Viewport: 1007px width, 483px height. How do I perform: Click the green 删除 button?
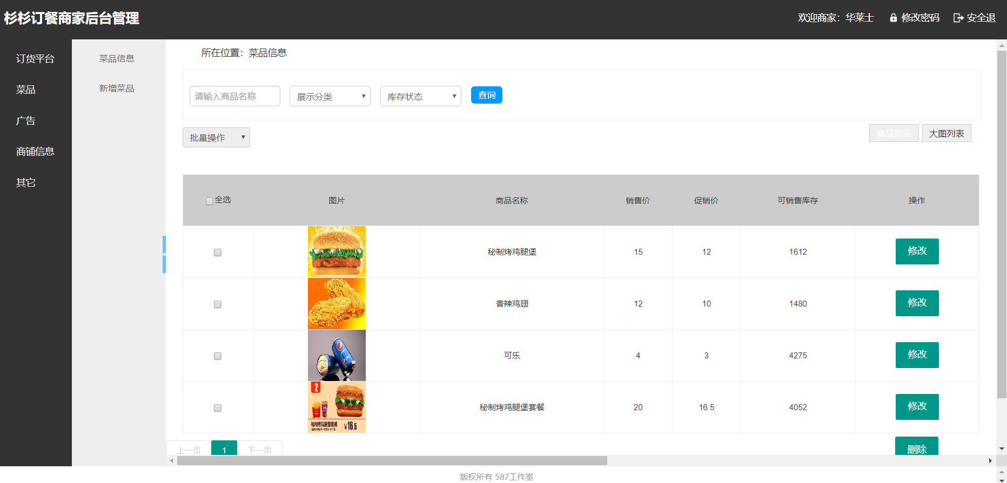917,446
